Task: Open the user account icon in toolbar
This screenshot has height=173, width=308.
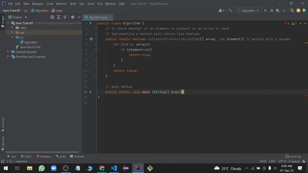Action: pyautogui.click(x=221, y=11)
